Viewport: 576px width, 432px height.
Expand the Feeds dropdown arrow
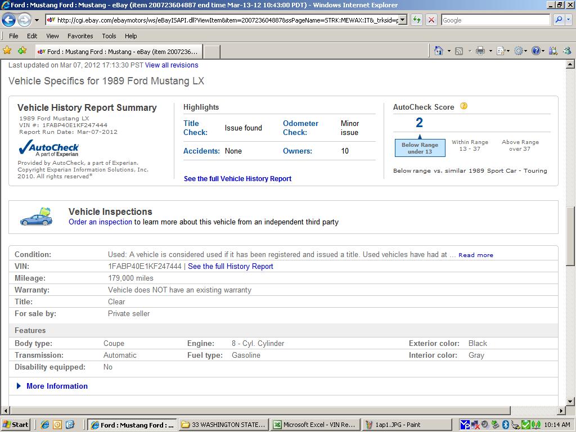click(470, 51)
